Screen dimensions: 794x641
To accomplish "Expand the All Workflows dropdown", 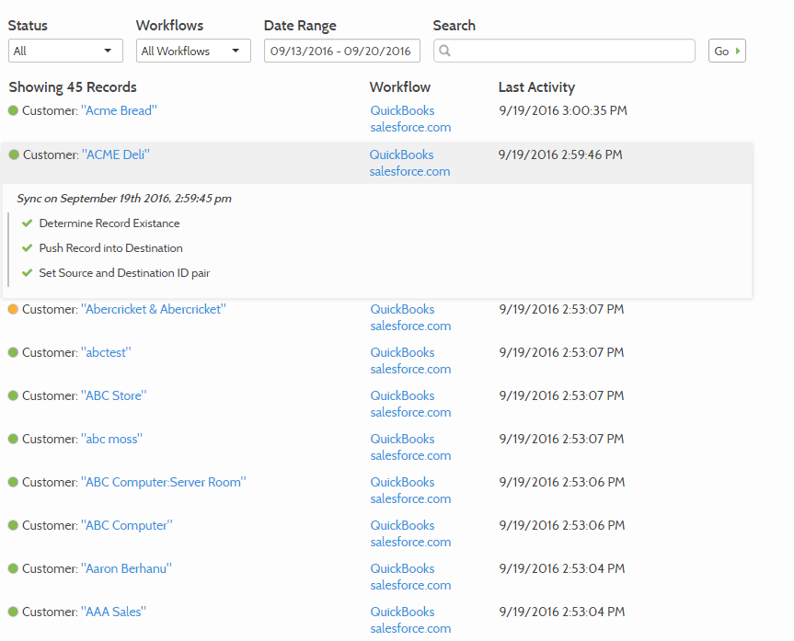I will click(193, 51).
